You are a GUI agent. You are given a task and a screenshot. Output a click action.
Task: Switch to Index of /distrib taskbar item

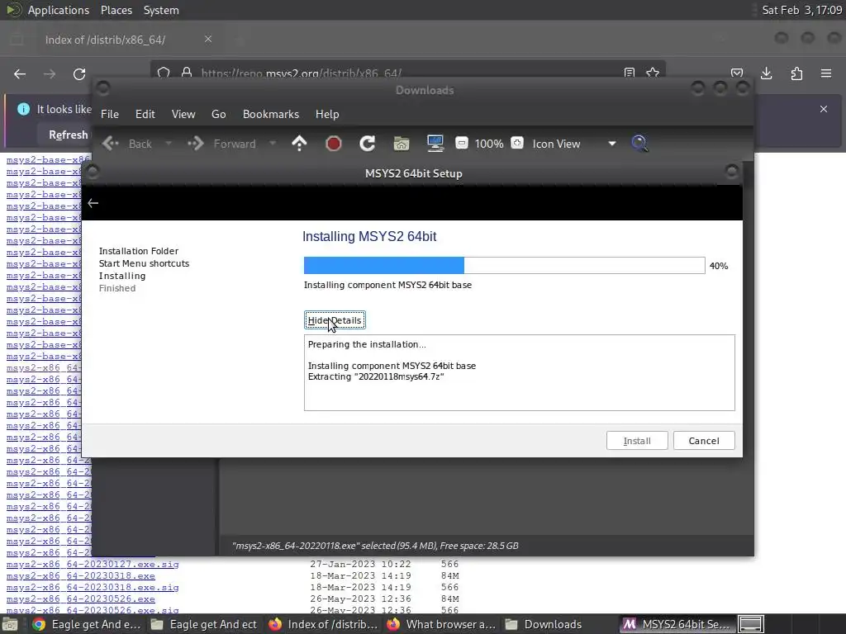[x=324, y=624]
